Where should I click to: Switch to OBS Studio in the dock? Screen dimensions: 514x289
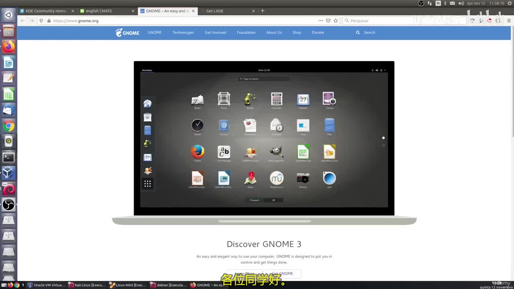8,205
